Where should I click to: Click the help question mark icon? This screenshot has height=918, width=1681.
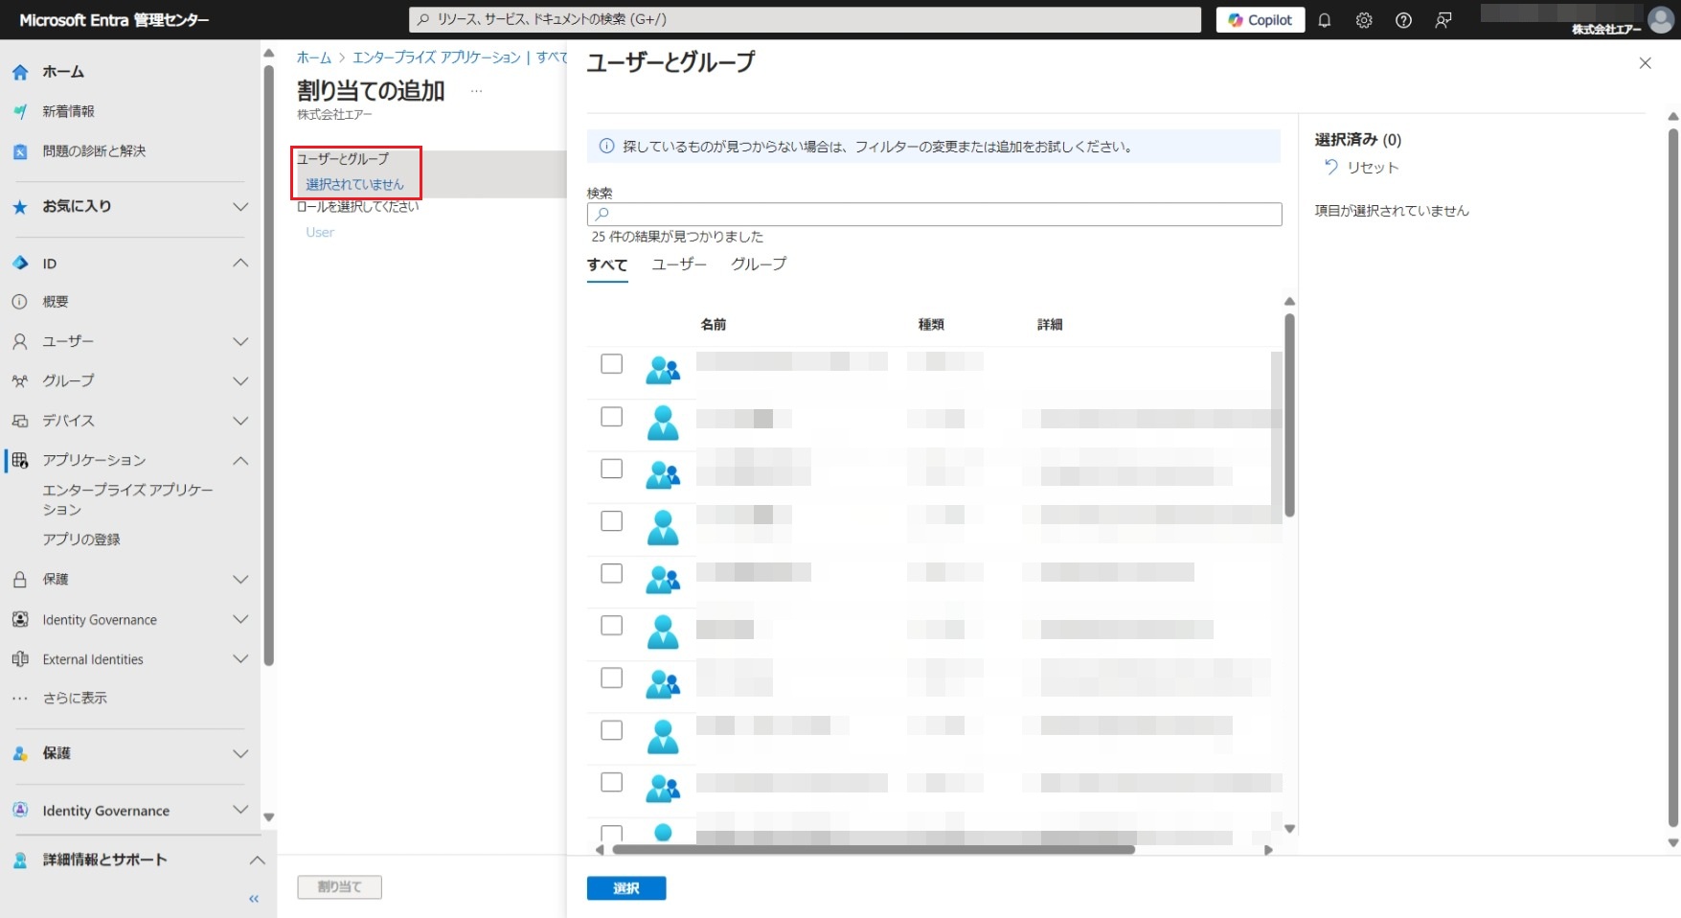[x=1403, y=20]
